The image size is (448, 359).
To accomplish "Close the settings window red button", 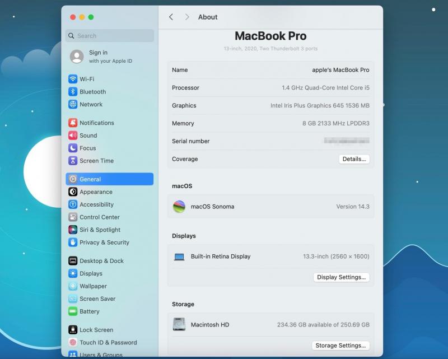I will [73, 17].
